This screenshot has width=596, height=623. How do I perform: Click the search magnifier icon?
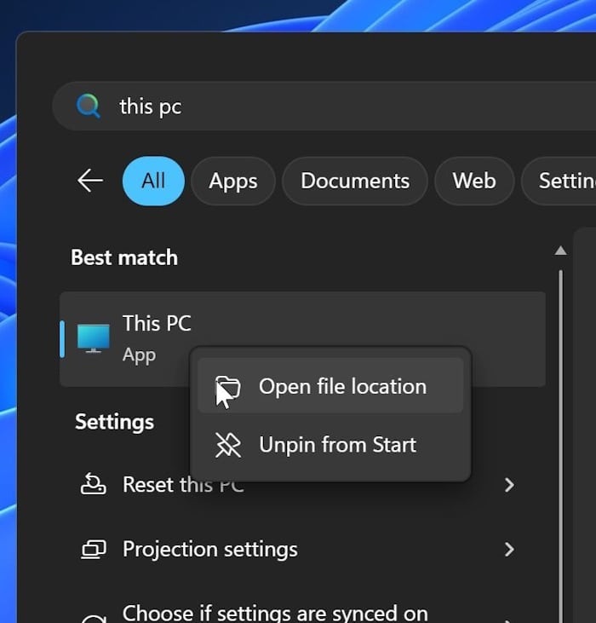point(88,106)
